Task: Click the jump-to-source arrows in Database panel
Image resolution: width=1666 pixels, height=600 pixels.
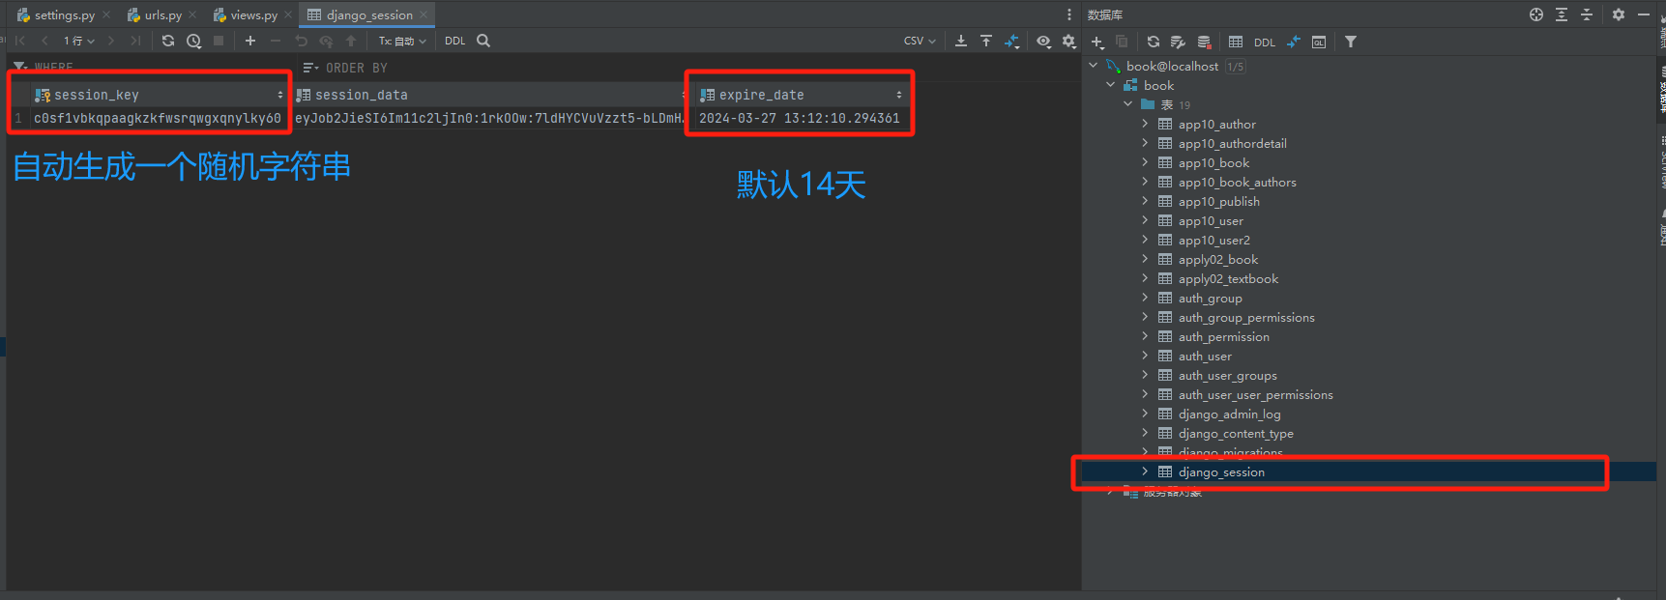Action: point(1294,42)
